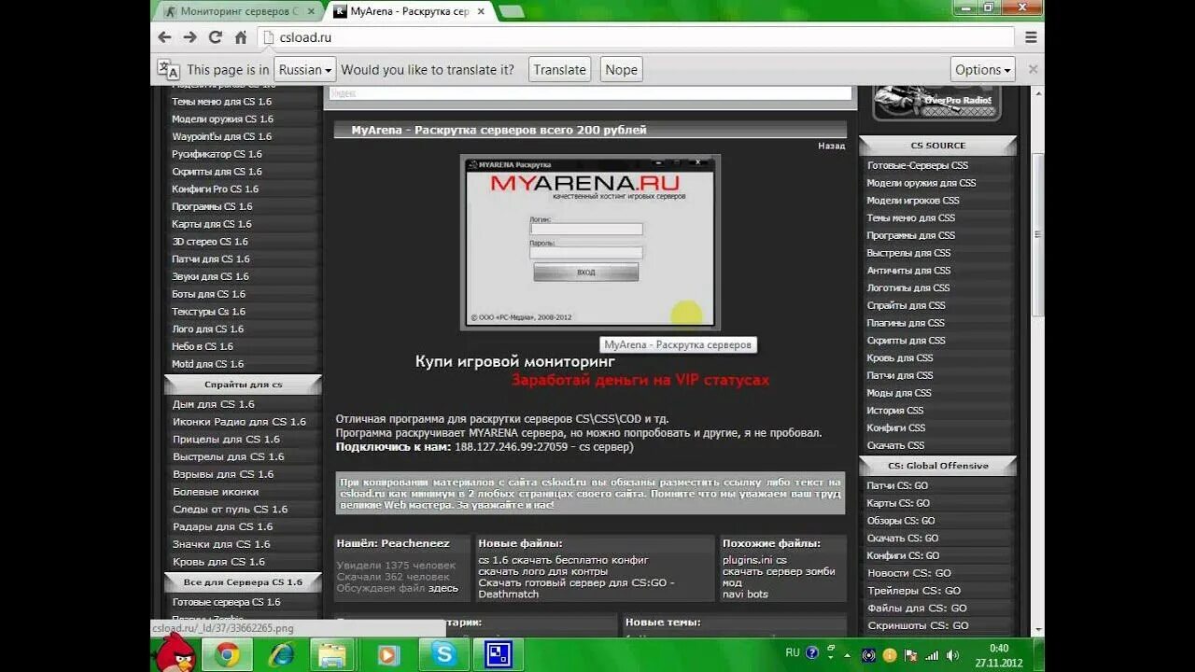This screenshot has width=1195, height=672.
Task: Open Кровь для CS 1.6 link
Action: (x=218, y=562)
